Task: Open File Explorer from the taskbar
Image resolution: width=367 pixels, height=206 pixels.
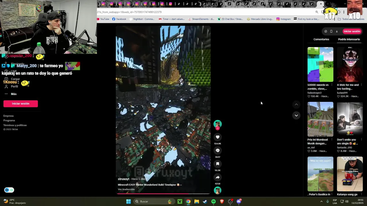Action: [x=196, y=201]
